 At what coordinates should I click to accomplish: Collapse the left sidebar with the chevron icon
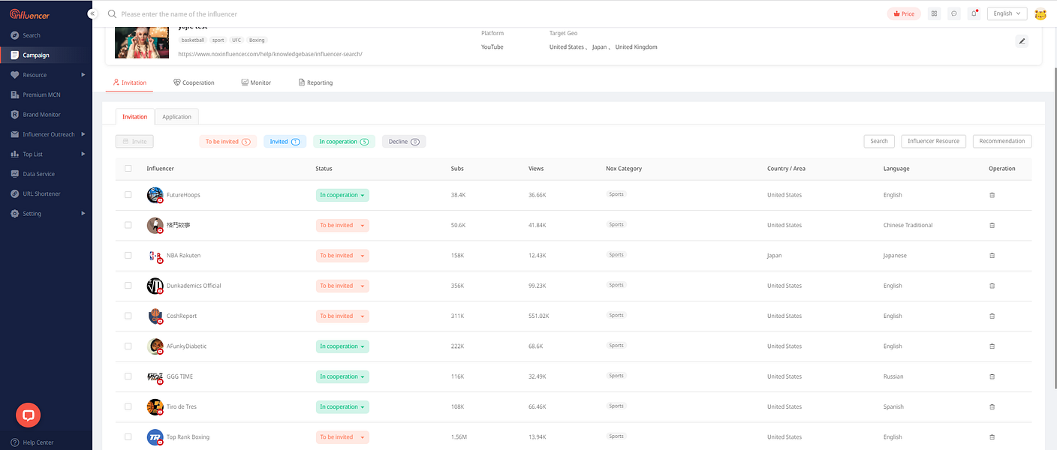click(92, 13)
